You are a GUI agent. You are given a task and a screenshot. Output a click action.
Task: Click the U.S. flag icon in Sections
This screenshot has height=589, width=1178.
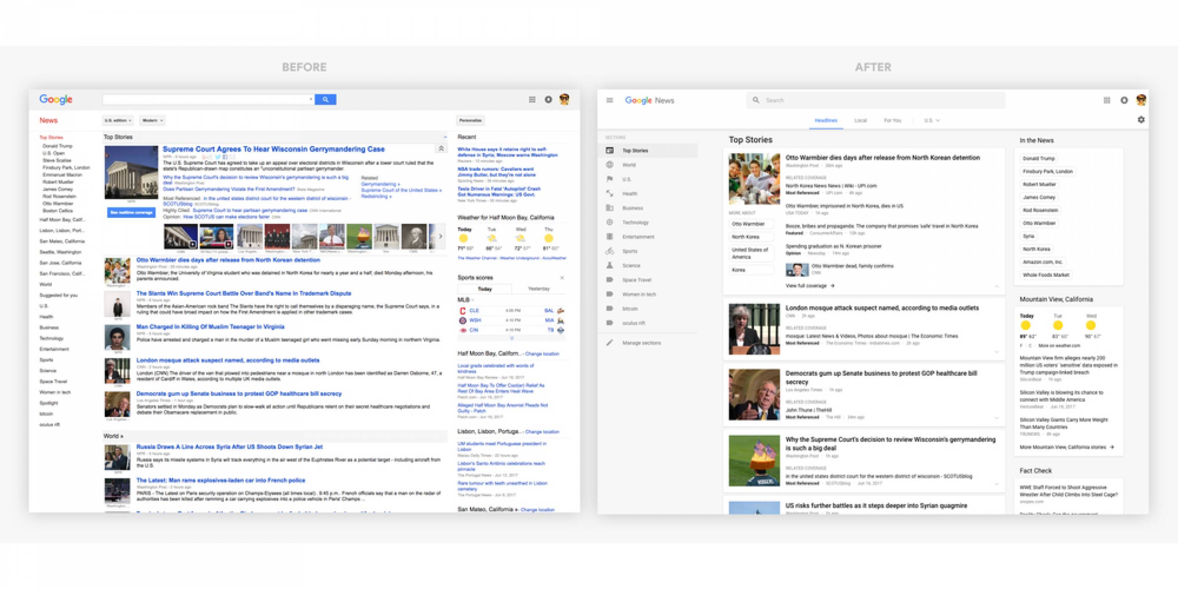(610, 179)
